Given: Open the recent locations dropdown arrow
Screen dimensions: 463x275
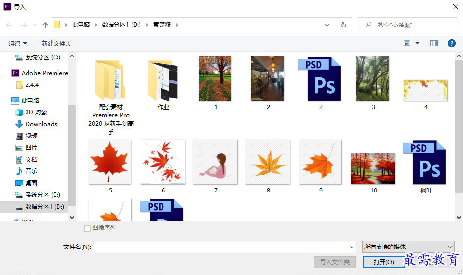Looking at the screenshot, I should click(x=35, y=25).
